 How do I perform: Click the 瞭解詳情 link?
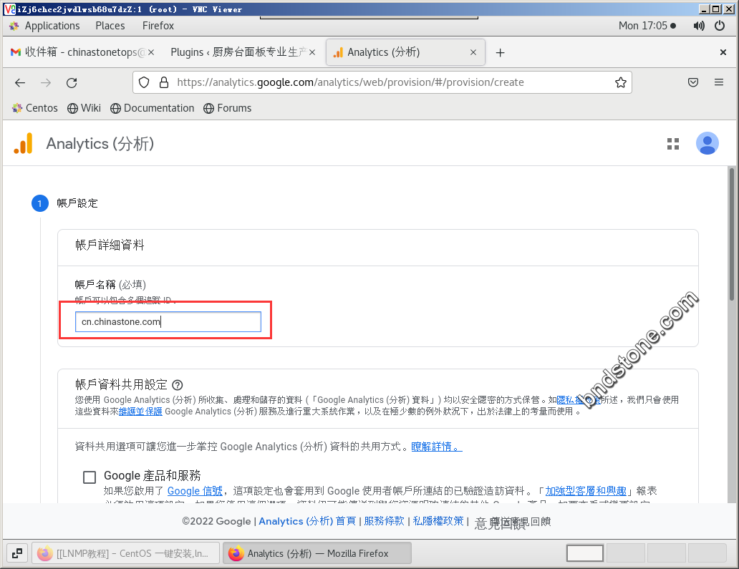point(436,447)
